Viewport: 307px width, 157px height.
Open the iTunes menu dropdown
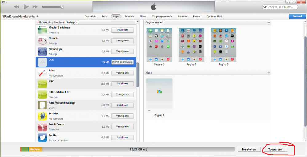(4, 2)
